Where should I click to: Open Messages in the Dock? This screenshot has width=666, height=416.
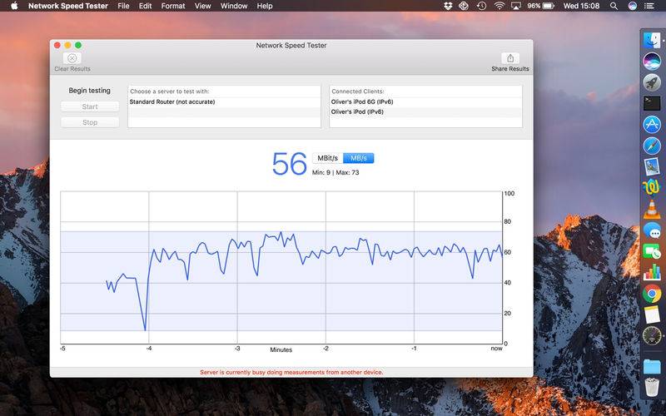(x=652, y=231)
